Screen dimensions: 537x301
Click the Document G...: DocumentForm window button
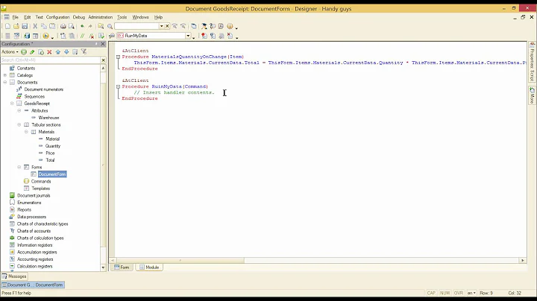click(33, 285)
